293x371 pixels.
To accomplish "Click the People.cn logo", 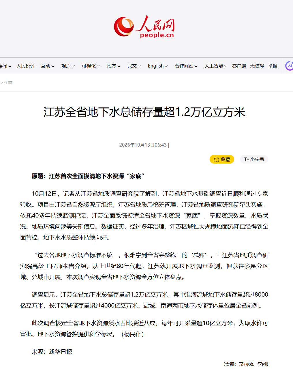I will pyautogui.click(x=144, y=27).
